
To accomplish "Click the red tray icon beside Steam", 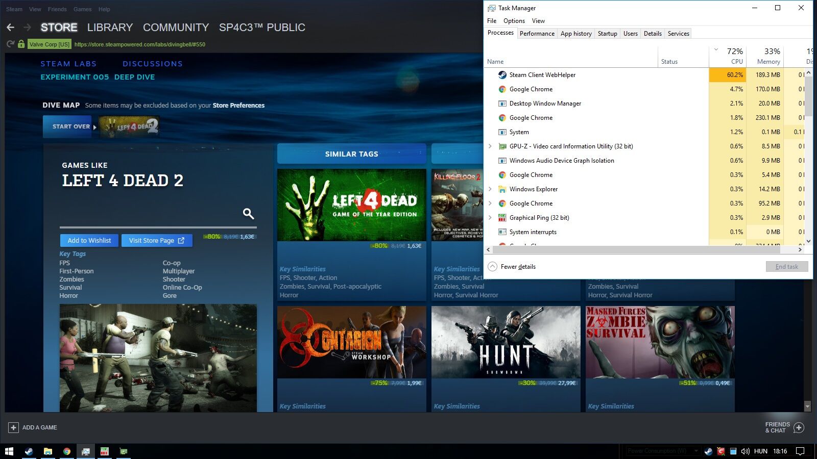I will (x=721, y=451).
